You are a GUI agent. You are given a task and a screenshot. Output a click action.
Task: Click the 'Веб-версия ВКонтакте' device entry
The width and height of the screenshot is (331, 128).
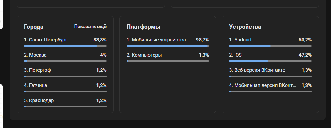click(270, 72)
